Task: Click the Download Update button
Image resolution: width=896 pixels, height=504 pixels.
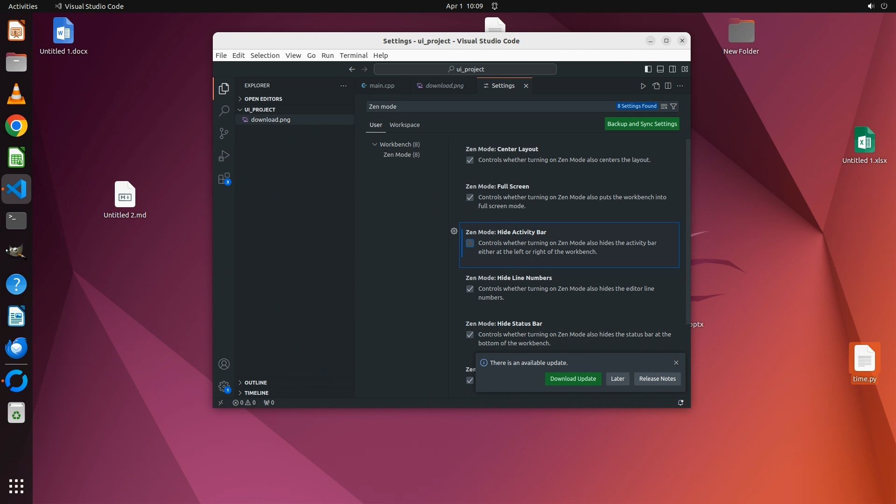Action: coord(573,379)
